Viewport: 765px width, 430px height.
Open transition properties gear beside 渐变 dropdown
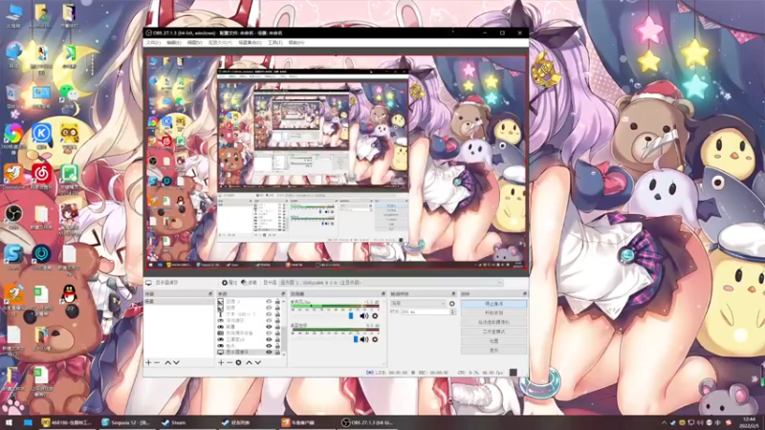pyautogui.click(x=451, y=304)
